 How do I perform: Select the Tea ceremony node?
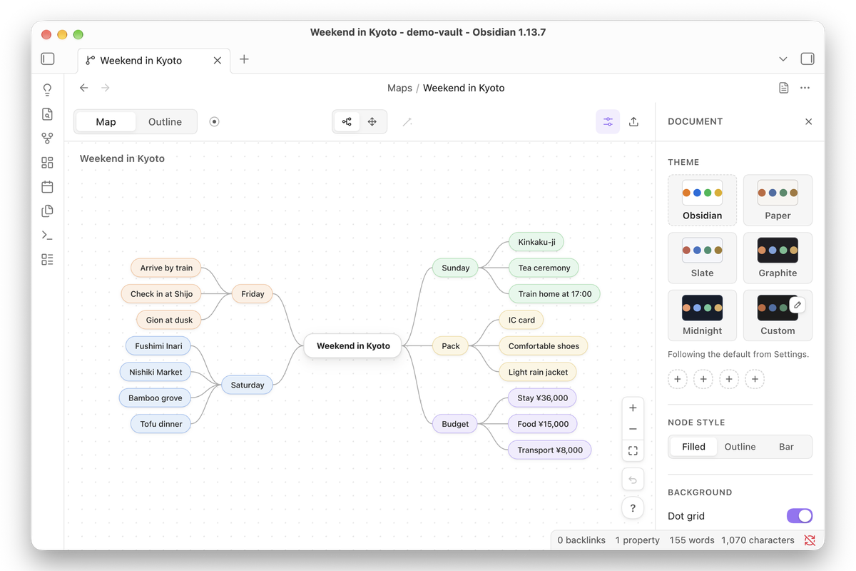pyautogui.click(x=544, y=268)
